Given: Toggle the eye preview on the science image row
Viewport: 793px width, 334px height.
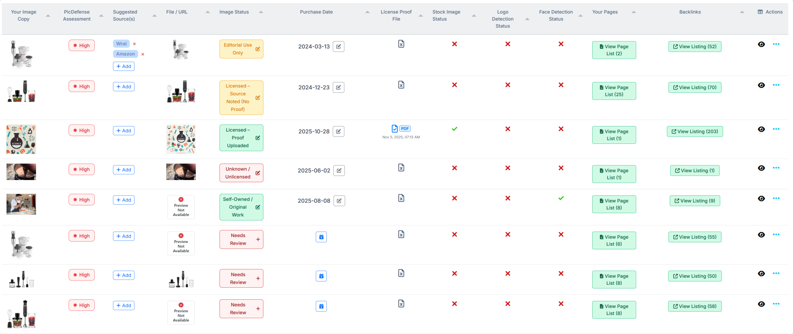Looking at the screenshot, I should pyautogui.click(x=761, y=129).
